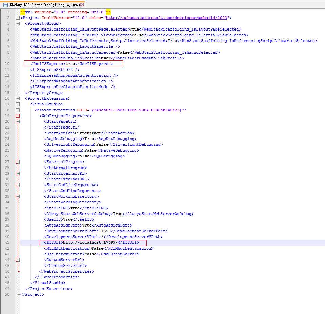Click the IsReferencingScriptLibrariesSelected True value
This screenshot has width=325, height=314.
tap(172, 41)
